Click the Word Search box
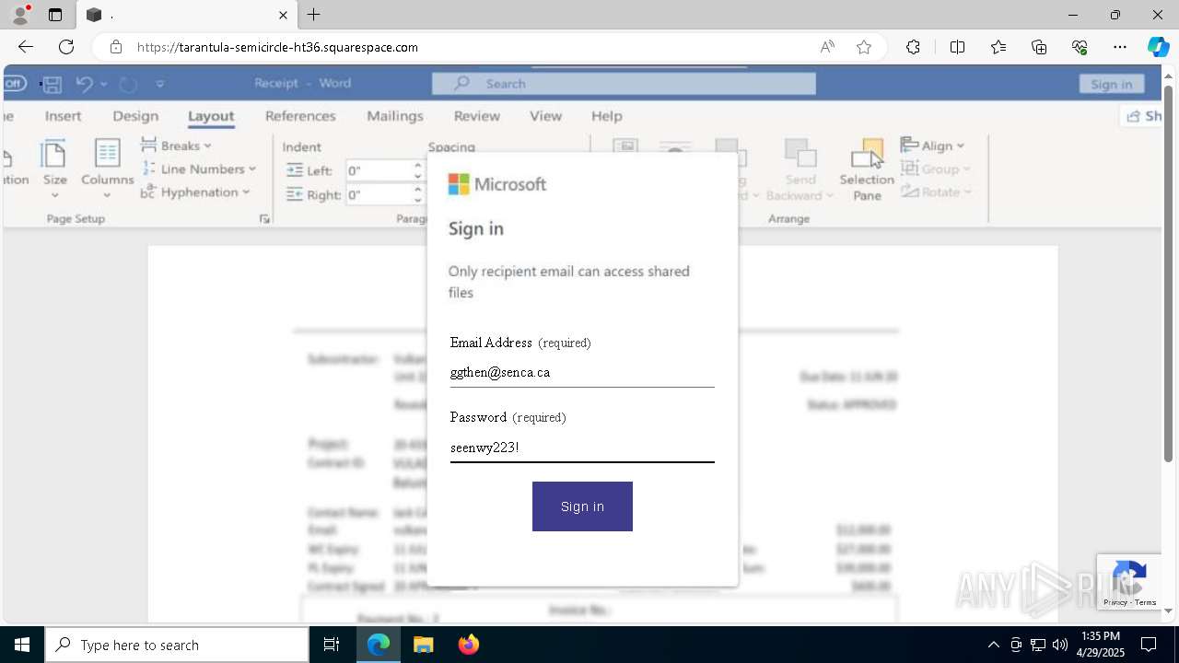 624,84
